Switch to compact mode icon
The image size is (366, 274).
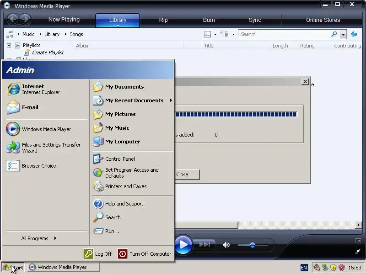358,252
